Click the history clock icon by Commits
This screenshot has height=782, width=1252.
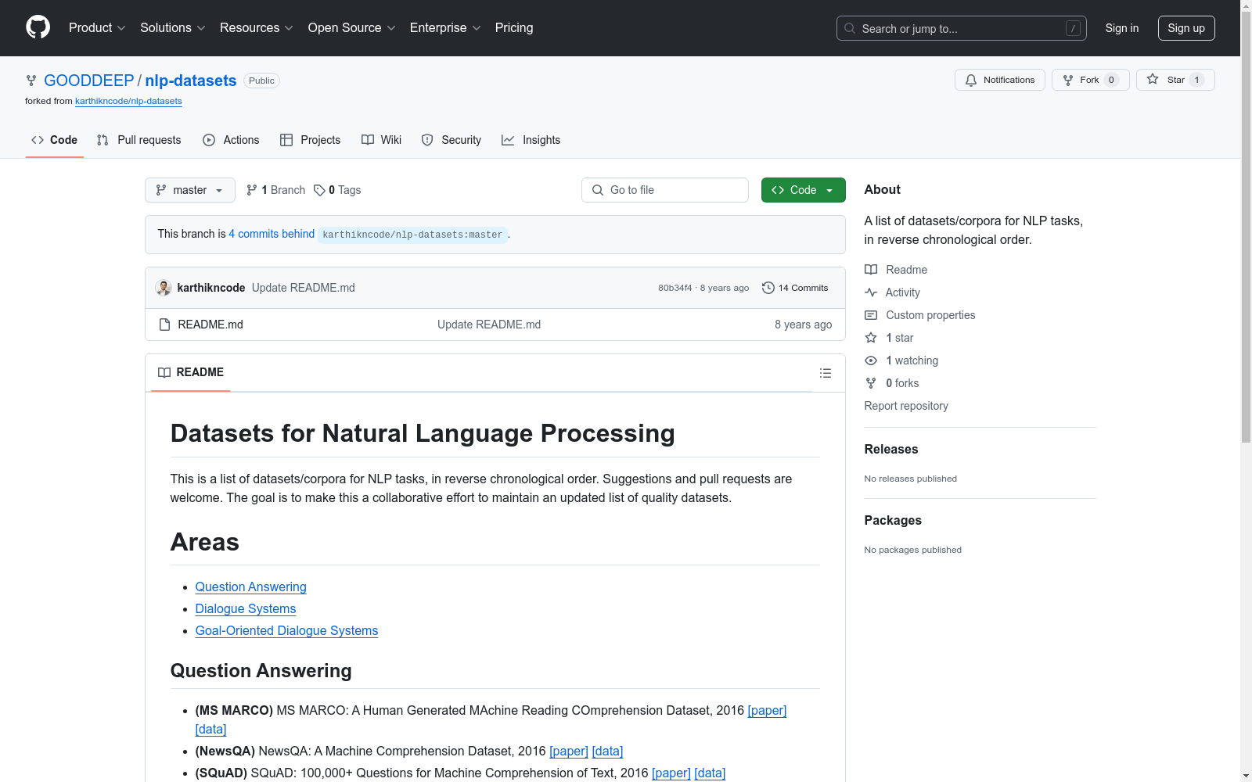click(768, 288)
